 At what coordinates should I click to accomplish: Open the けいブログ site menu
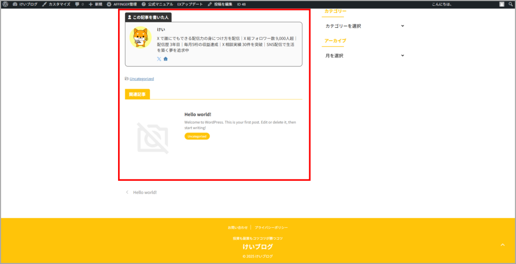point(26,4)
